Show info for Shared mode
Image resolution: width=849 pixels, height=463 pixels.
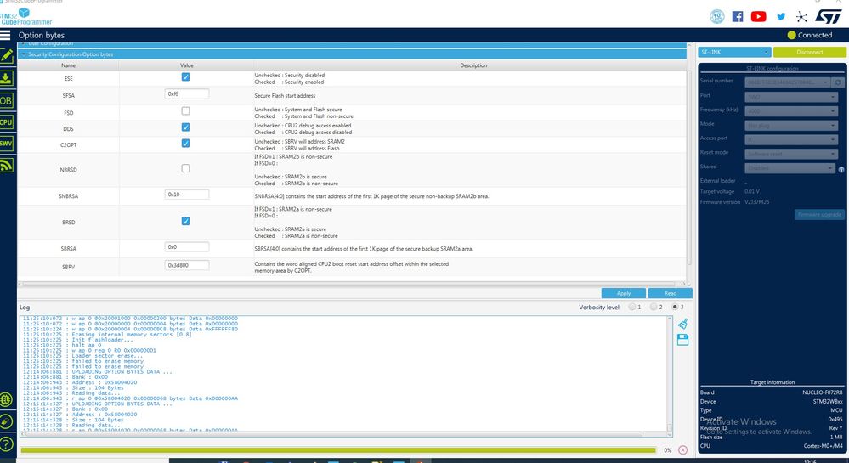tap(841, 170)
